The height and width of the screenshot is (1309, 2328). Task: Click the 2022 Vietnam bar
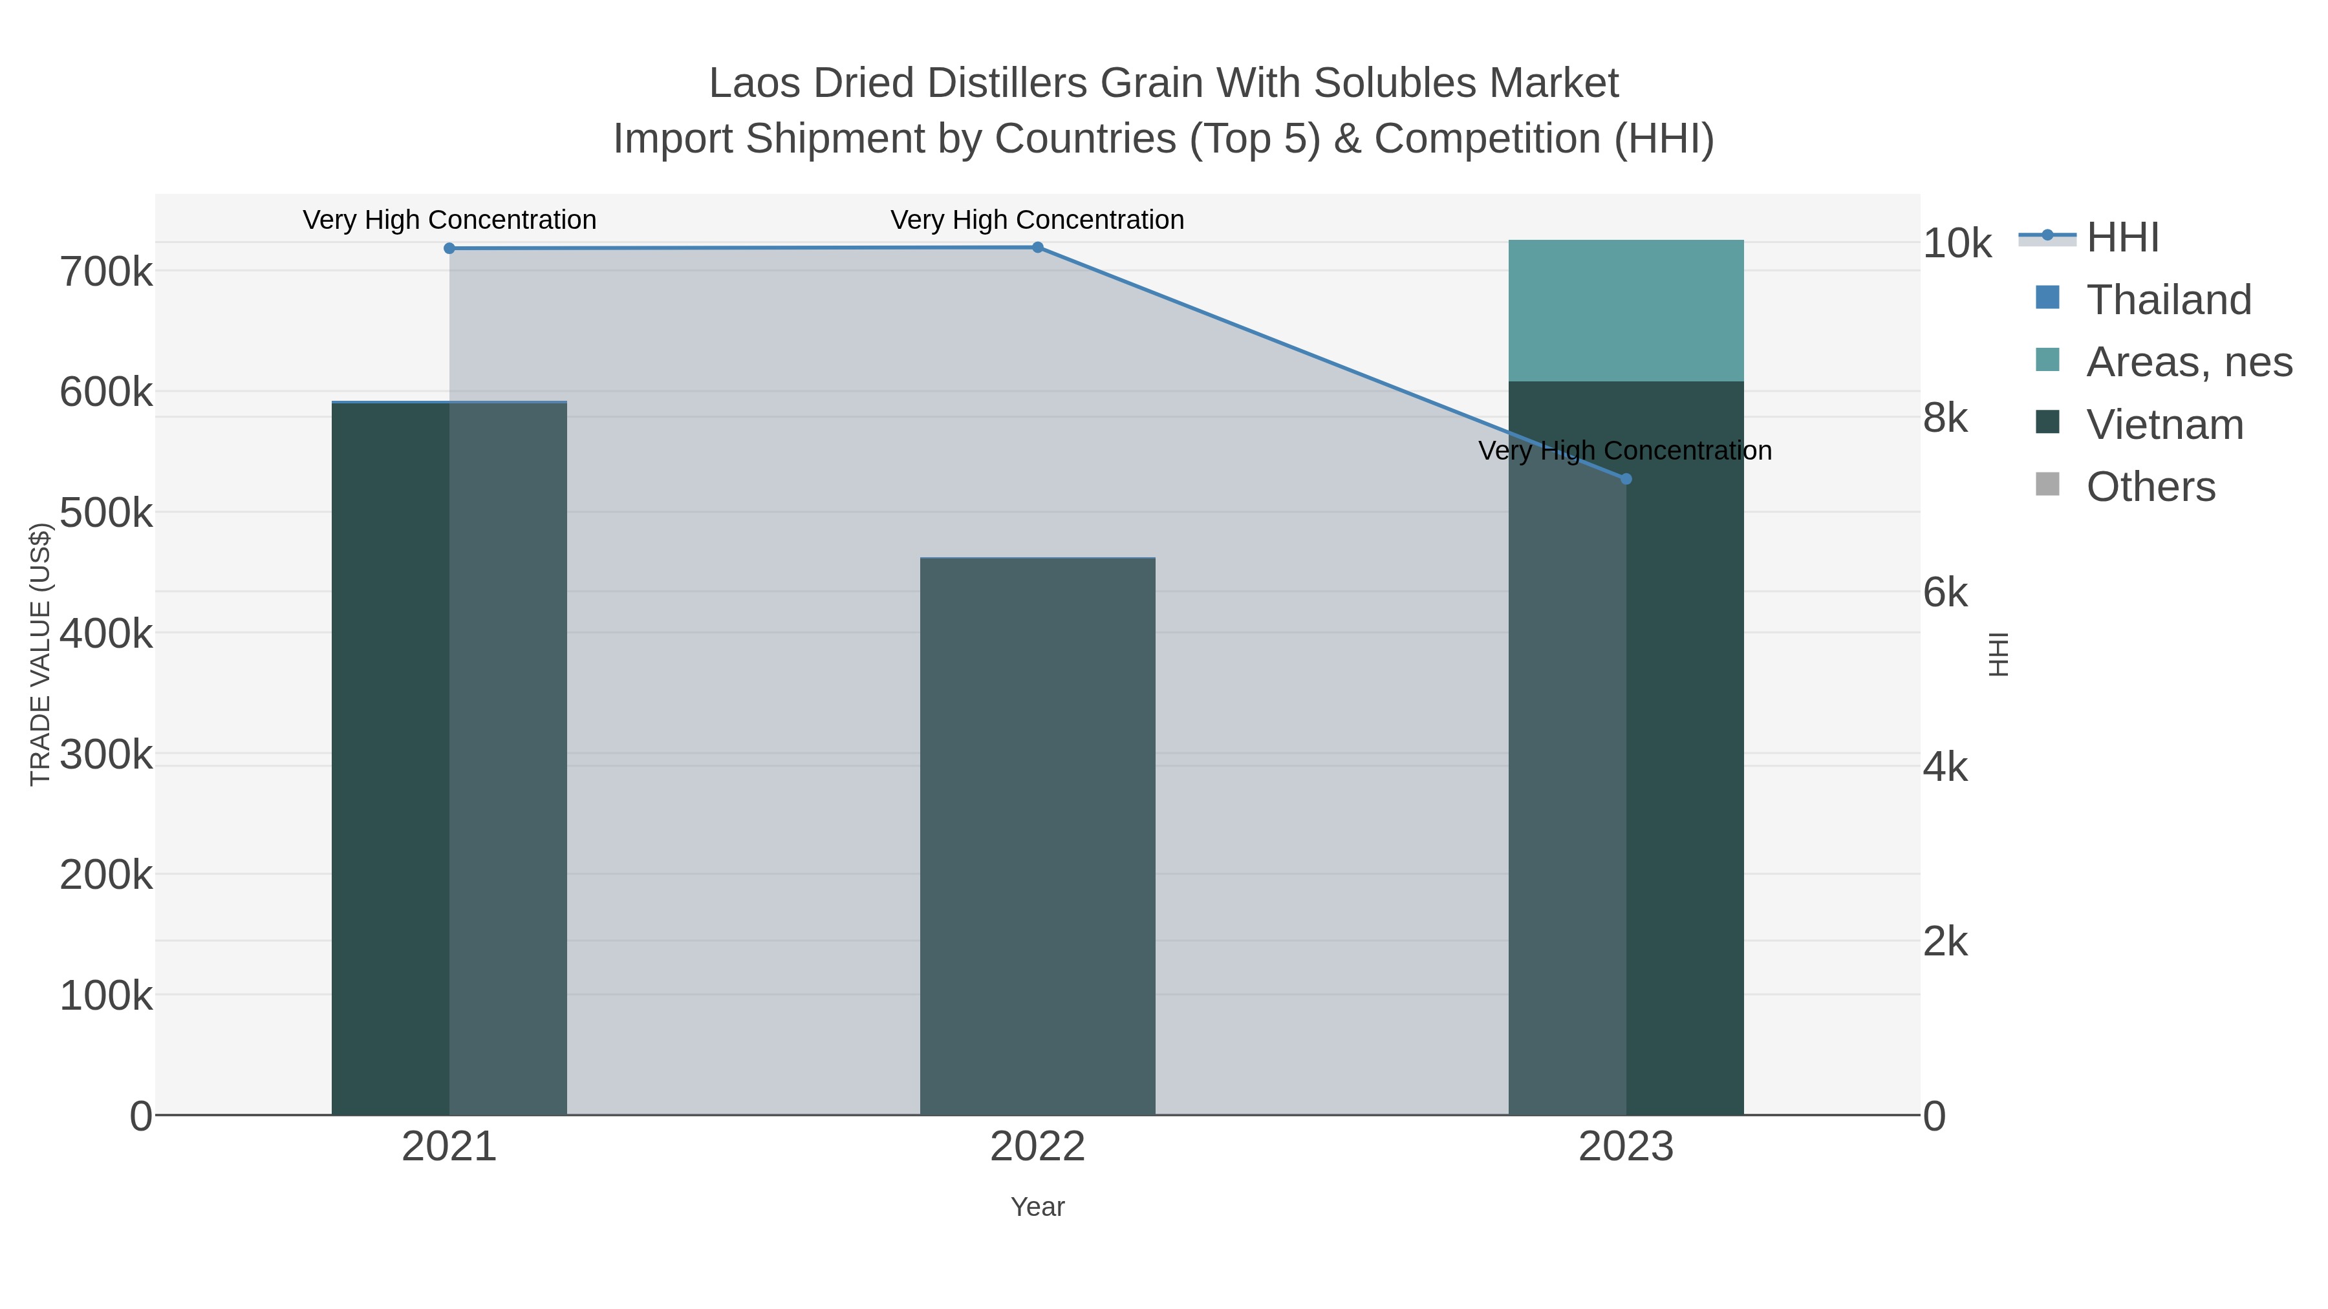pos(1037,836)
